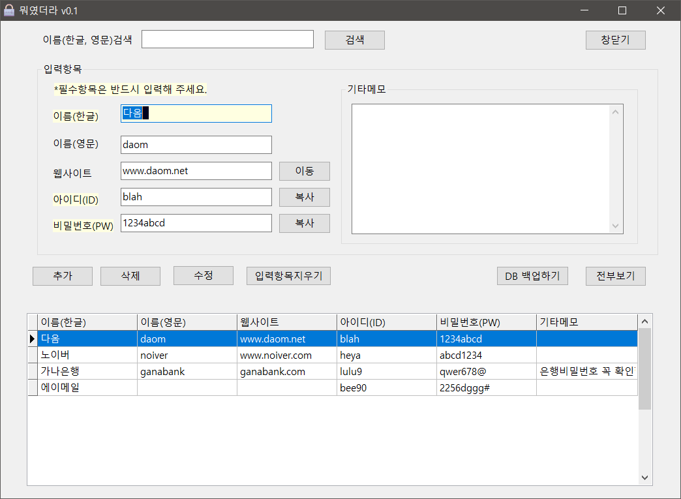Click the 추가 button

(63, 276)
